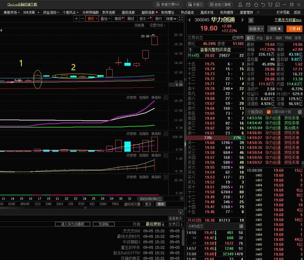
Task: Zoom out chart with minus icon
Action: click(x=82, y=19)
